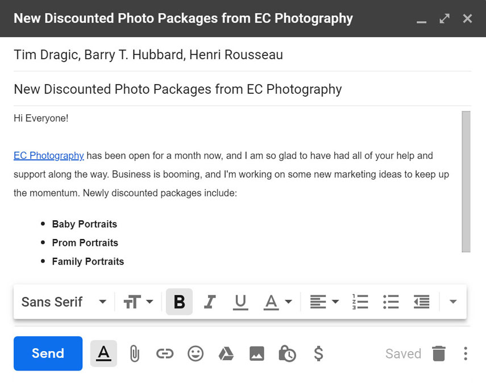Open the EC Photography hyperlink
The width and height of the screenshot is (486, 383).
(49, 155)
